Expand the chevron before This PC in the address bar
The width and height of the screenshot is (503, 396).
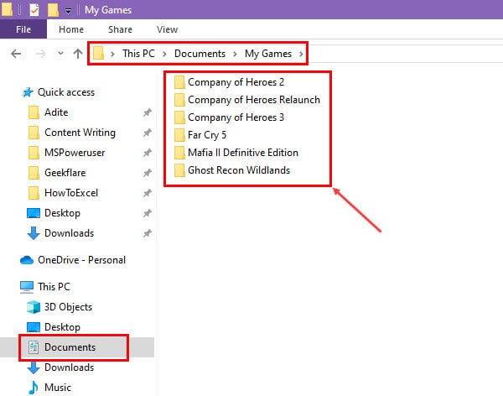(x=112, y=54)
